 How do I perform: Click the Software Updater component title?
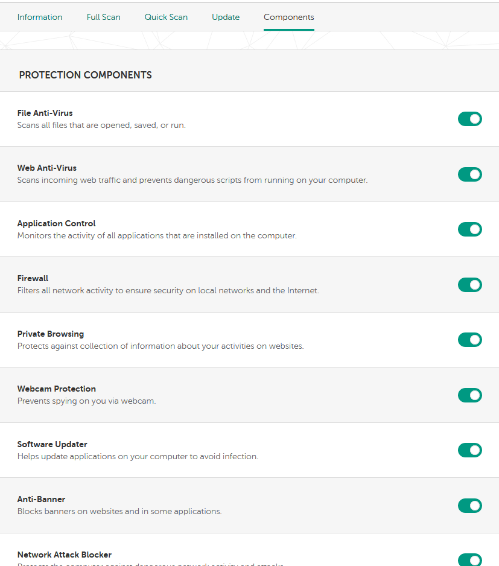(x=52, y=444)
